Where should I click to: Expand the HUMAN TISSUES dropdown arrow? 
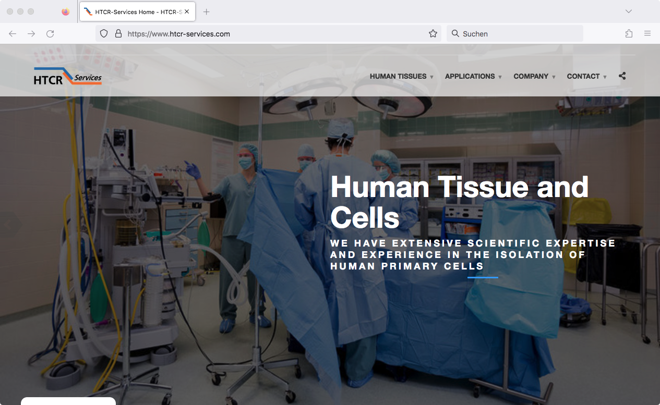click(431, 77)
